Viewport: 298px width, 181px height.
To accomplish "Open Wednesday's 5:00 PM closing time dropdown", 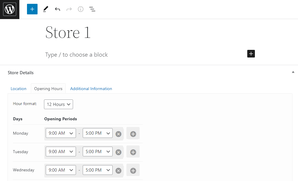I will (97, 170).
